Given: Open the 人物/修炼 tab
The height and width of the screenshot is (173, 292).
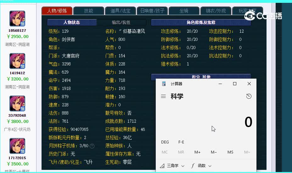Looking at the screenshot, I should click(57, 11).
